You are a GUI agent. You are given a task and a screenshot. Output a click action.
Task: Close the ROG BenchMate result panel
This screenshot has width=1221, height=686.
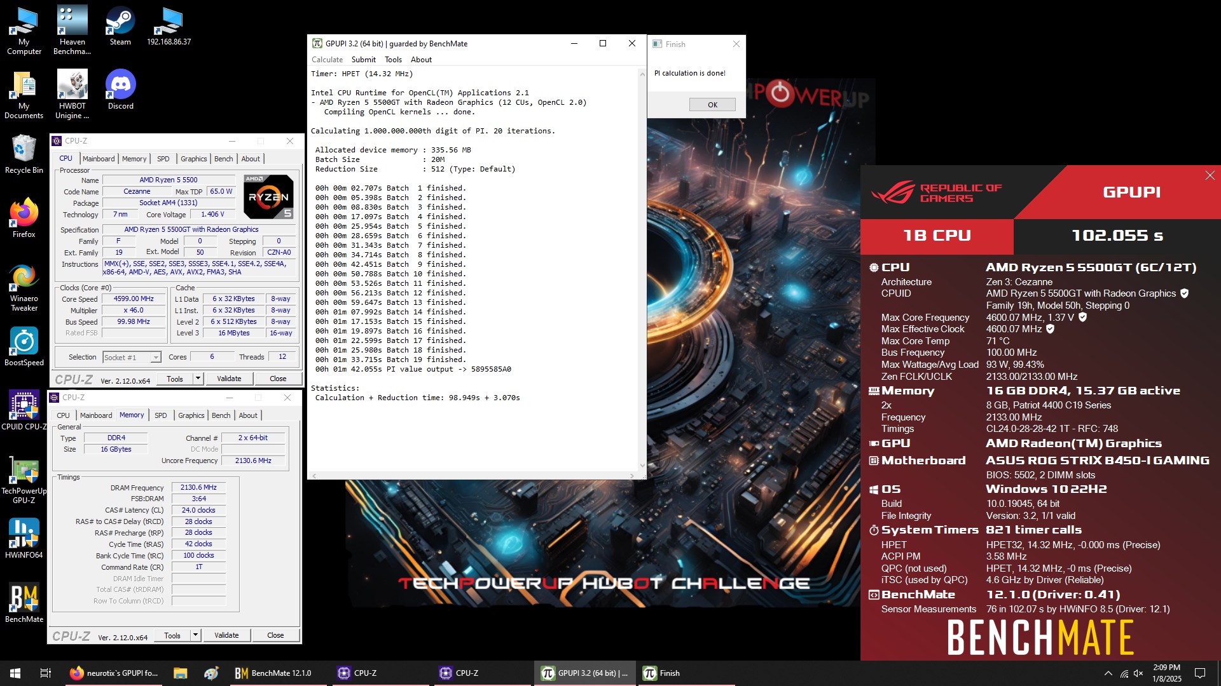coord(1210,175)
